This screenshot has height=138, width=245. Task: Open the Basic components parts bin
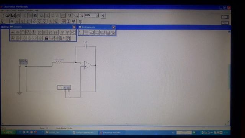point(17,21)
